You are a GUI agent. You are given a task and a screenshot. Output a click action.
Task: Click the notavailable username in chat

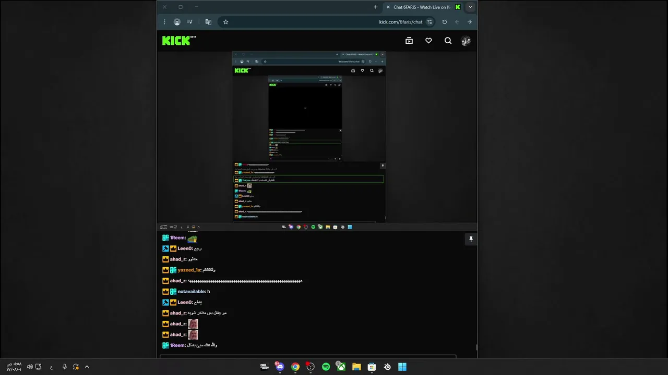tap(192, 292)
